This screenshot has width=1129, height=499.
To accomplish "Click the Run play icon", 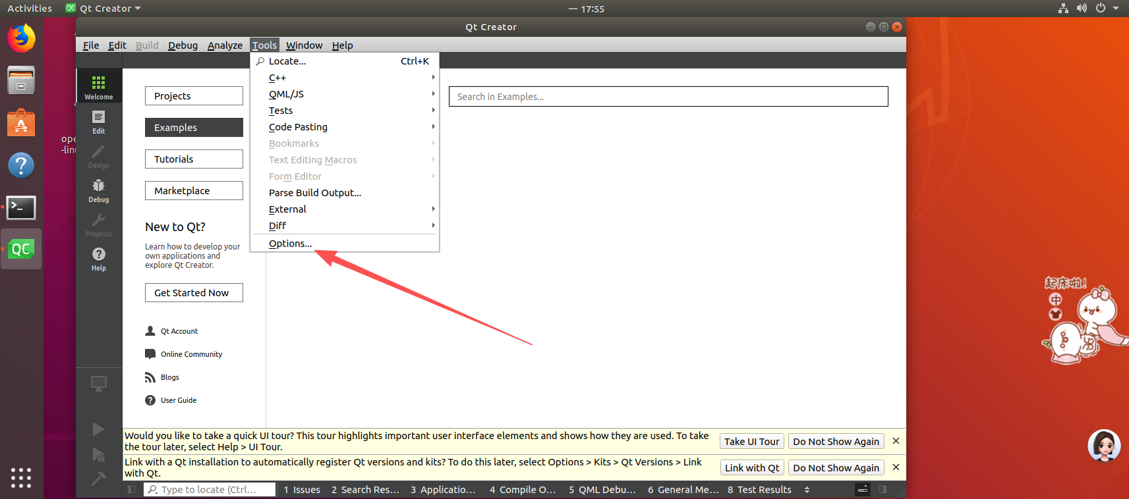I will (98, 429).
